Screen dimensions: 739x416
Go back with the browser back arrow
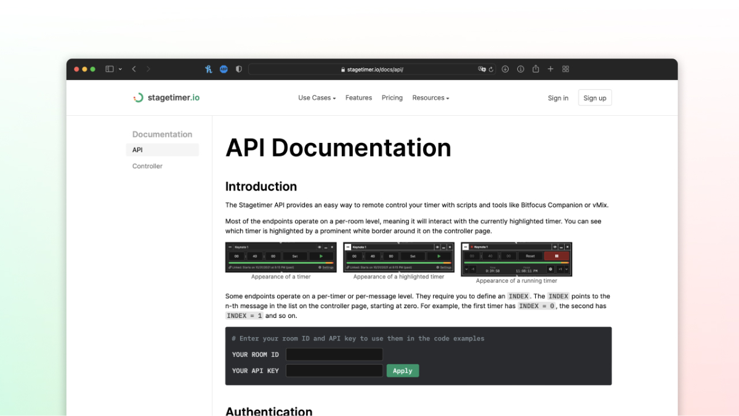point(134,69)
